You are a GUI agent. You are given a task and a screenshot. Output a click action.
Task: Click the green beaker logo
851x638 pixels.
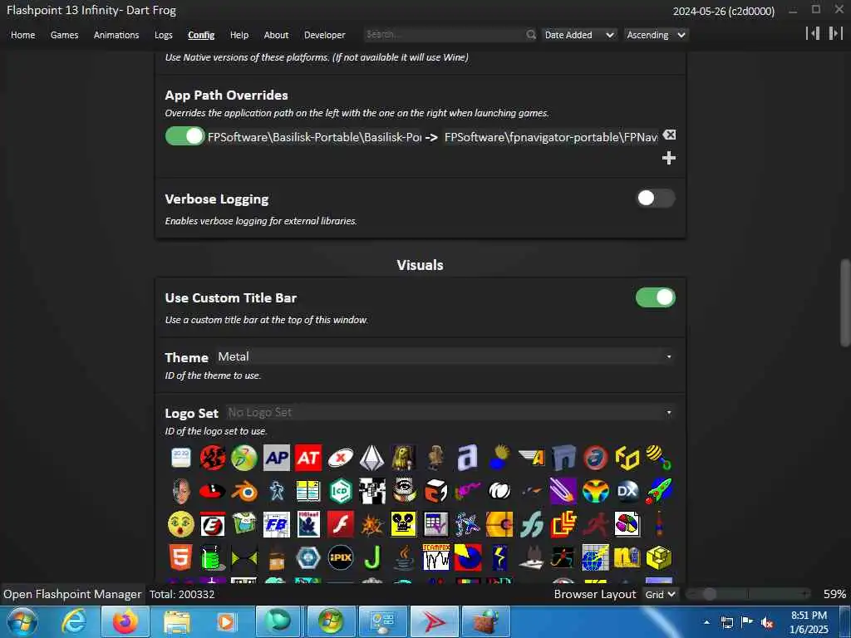click(212, 557)
